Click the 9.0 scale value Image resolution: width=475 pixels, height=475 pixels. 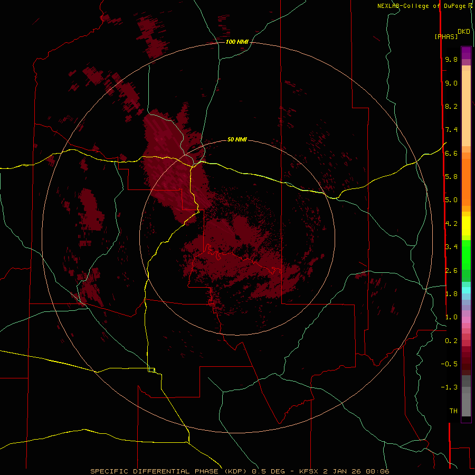point(451,83)
